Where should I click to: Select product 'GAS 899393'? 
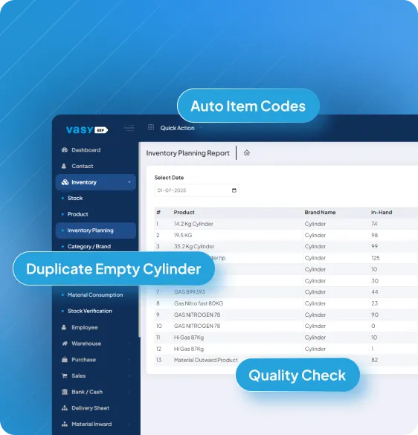click(190, 291)
